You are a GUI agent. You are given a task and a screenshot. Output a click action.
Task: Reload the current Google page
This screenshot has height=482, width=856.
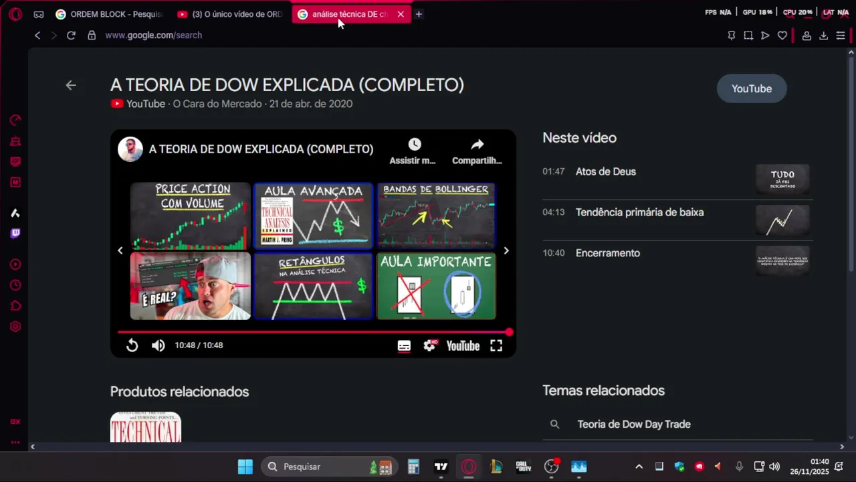71,35
